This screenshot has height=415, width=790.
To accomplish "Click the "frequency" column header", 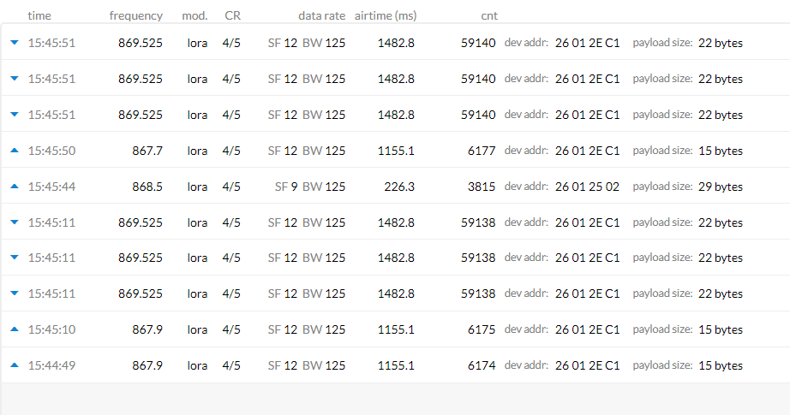I will [x=135, y=15].
